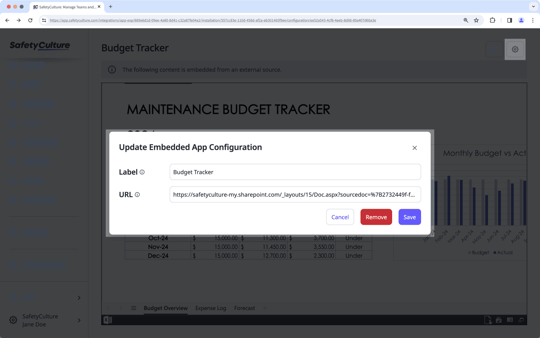Click the info icon next to URL
This screenshot has height=338, width=540.
click(x=138, y=195)
